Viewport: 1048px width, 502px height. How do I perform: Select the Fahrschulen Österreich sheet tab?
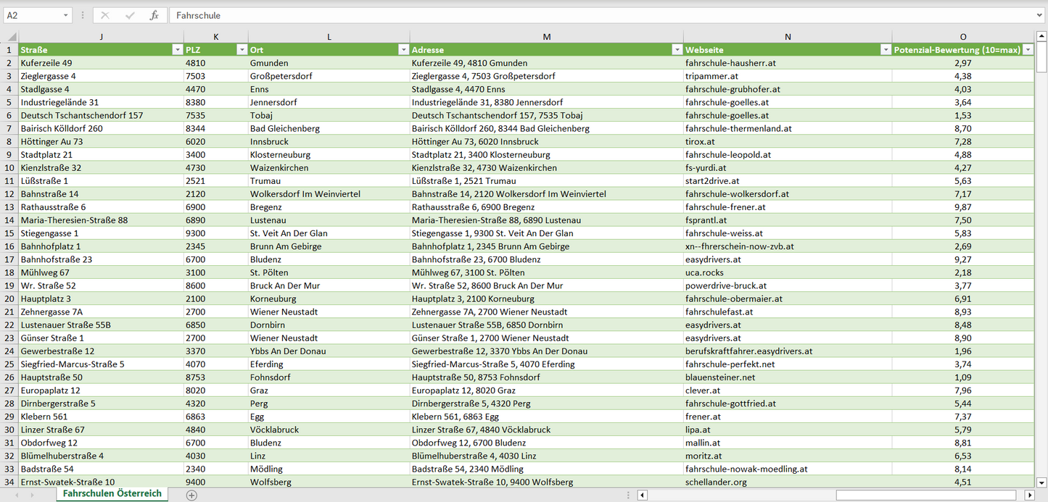point(112,493)
